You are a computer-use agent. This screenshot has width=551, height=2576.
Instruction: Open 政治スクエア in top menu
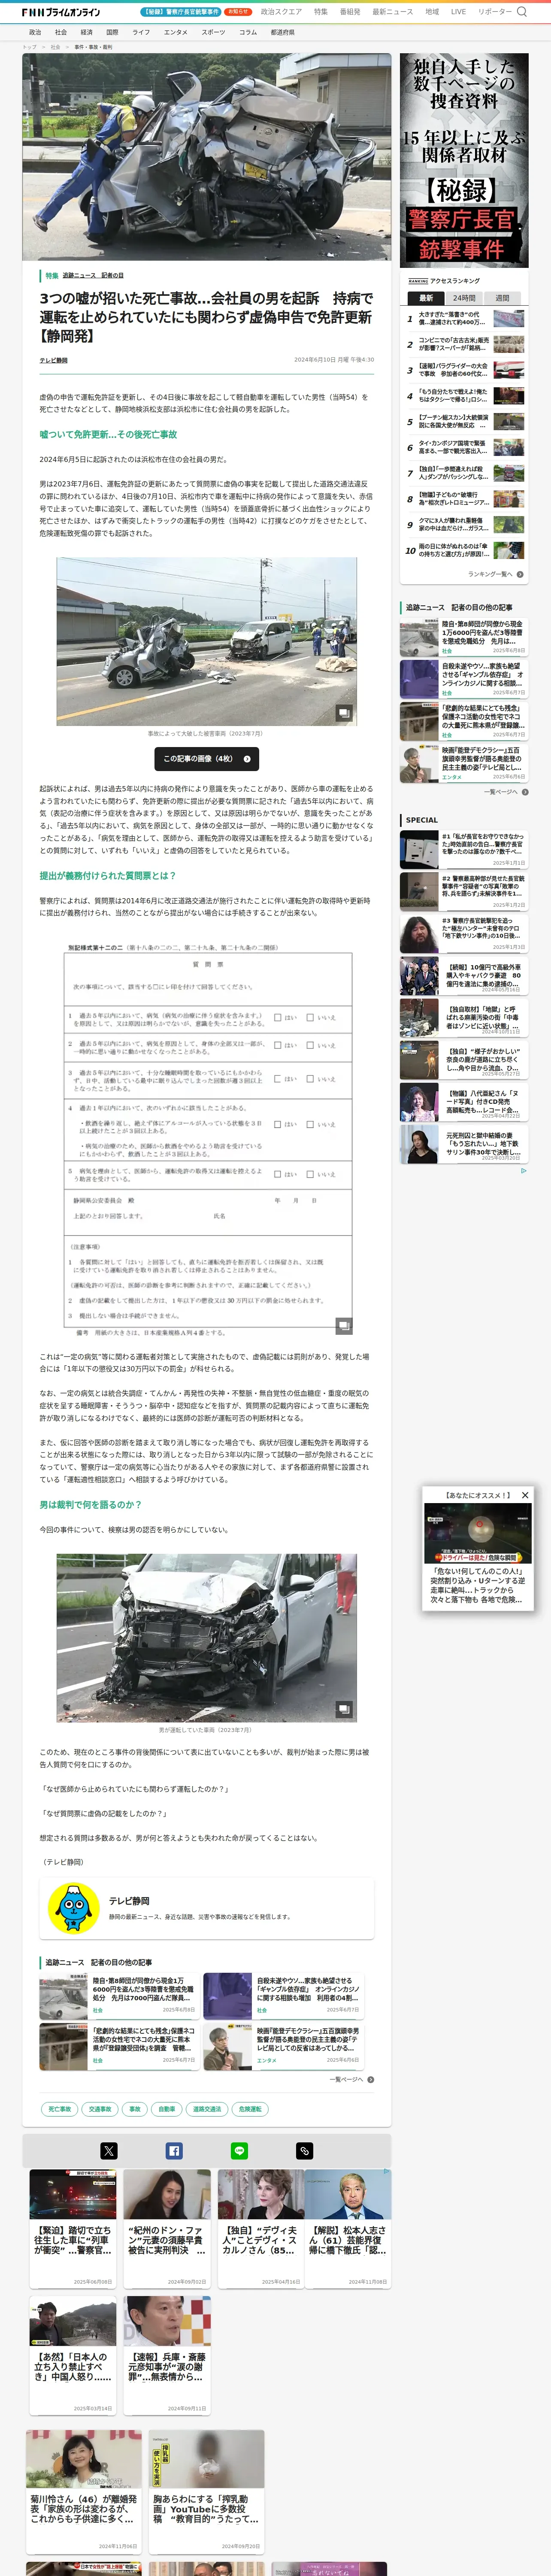point(281,12)
